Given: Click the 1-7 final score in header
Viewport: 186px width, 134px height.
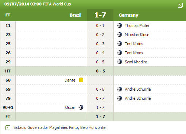Looking at the screenshot, I should click(100, 15).
